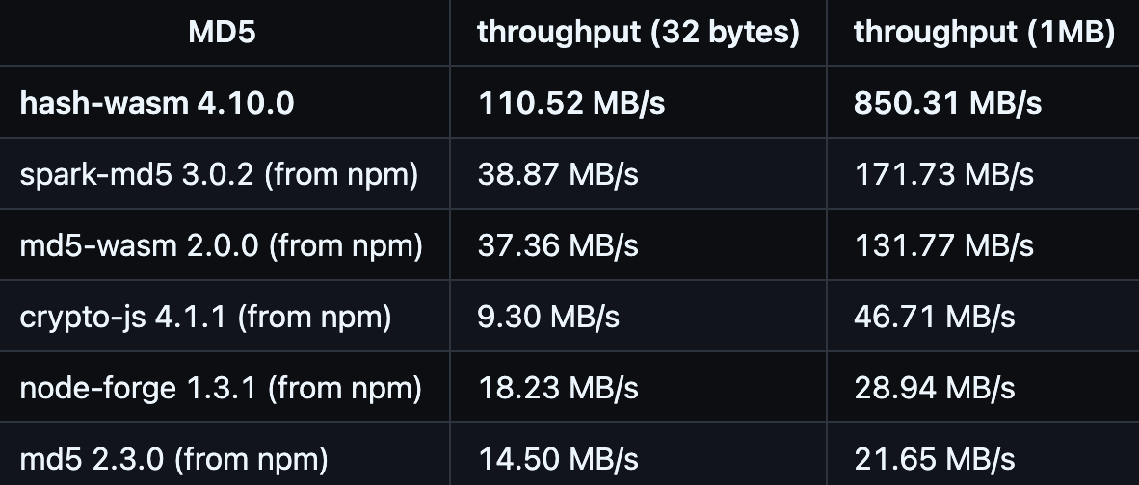
Task: Select the md5-wasm 2.0.0 row label
Action: point(222,245)
